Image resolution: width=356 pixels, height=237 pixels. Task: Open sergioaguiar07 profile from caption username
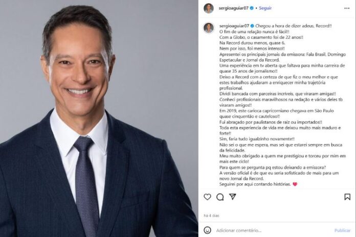pyautogui.click(x=234, y=26)
